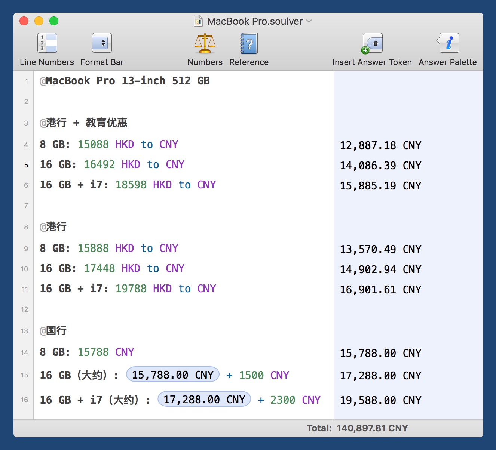
Task: Click the document icon in title bar
Action: click(198, 21)
